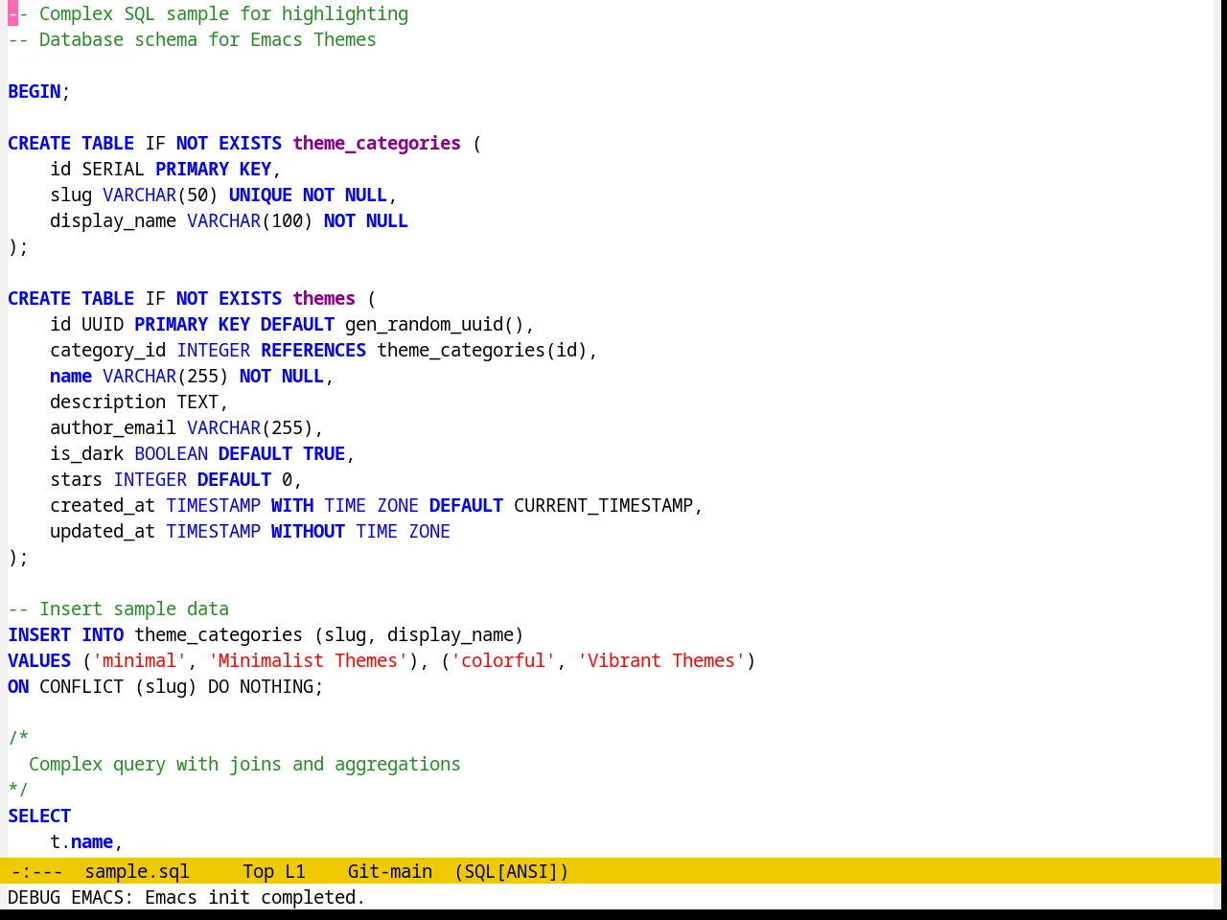Click the INTO keyword of the insert statement

pyautogui.click(x=103, y=634)
